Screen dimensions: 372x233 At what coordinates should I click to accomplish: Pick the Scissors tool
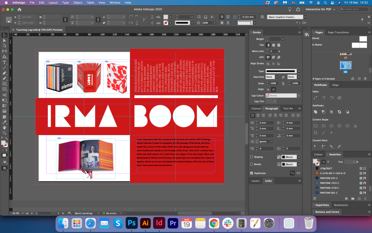(5, 95)
